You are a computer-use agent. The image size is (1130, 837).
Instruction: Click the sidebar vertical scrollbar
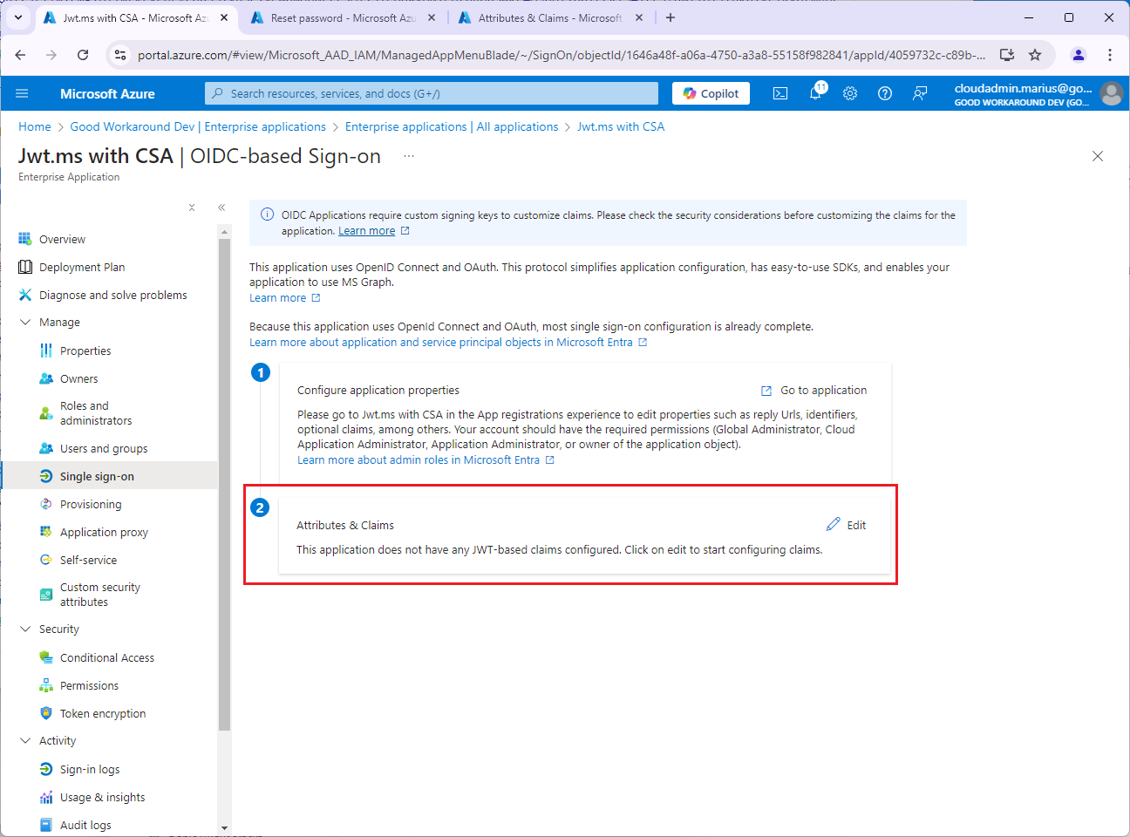tap(224, 480)
